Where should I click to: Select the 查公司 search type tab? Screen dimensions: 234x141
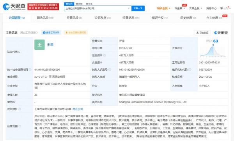click(69, 4)
